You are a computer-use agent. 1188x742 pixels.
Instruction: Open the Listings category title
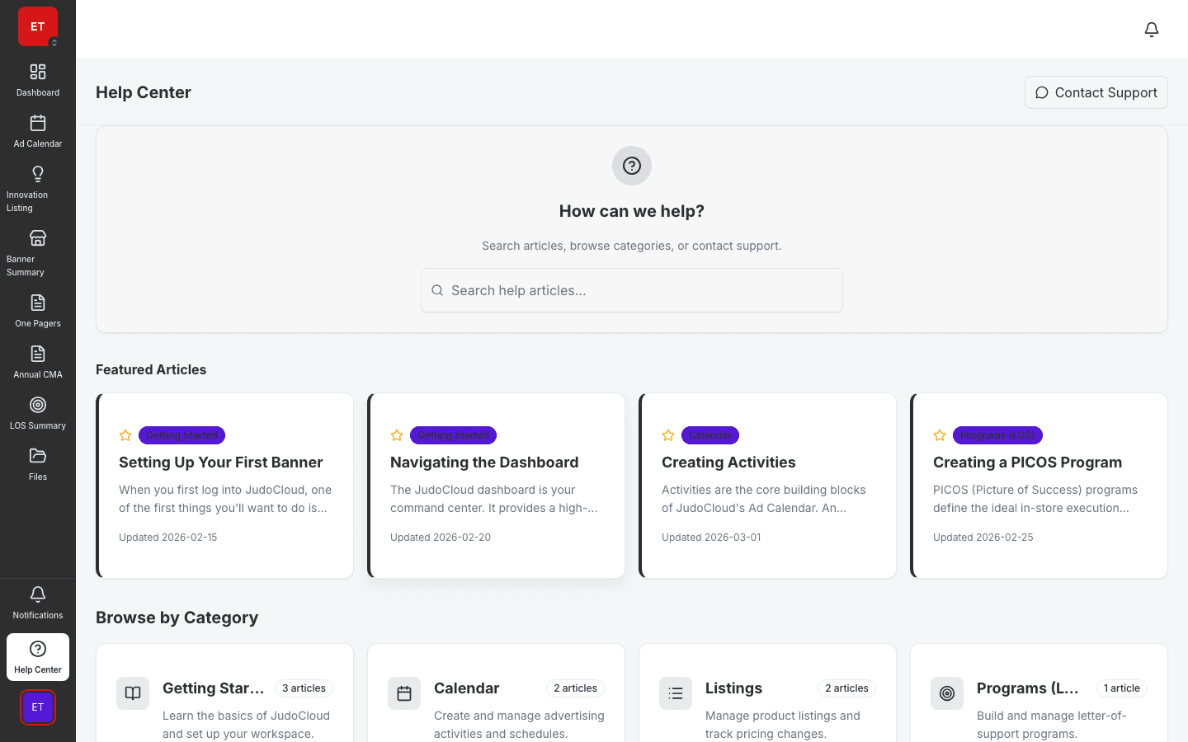tap(733, 688)
